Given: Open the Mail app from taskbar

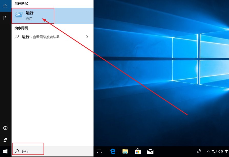Looking at the screenshot, I should point(150,151).
